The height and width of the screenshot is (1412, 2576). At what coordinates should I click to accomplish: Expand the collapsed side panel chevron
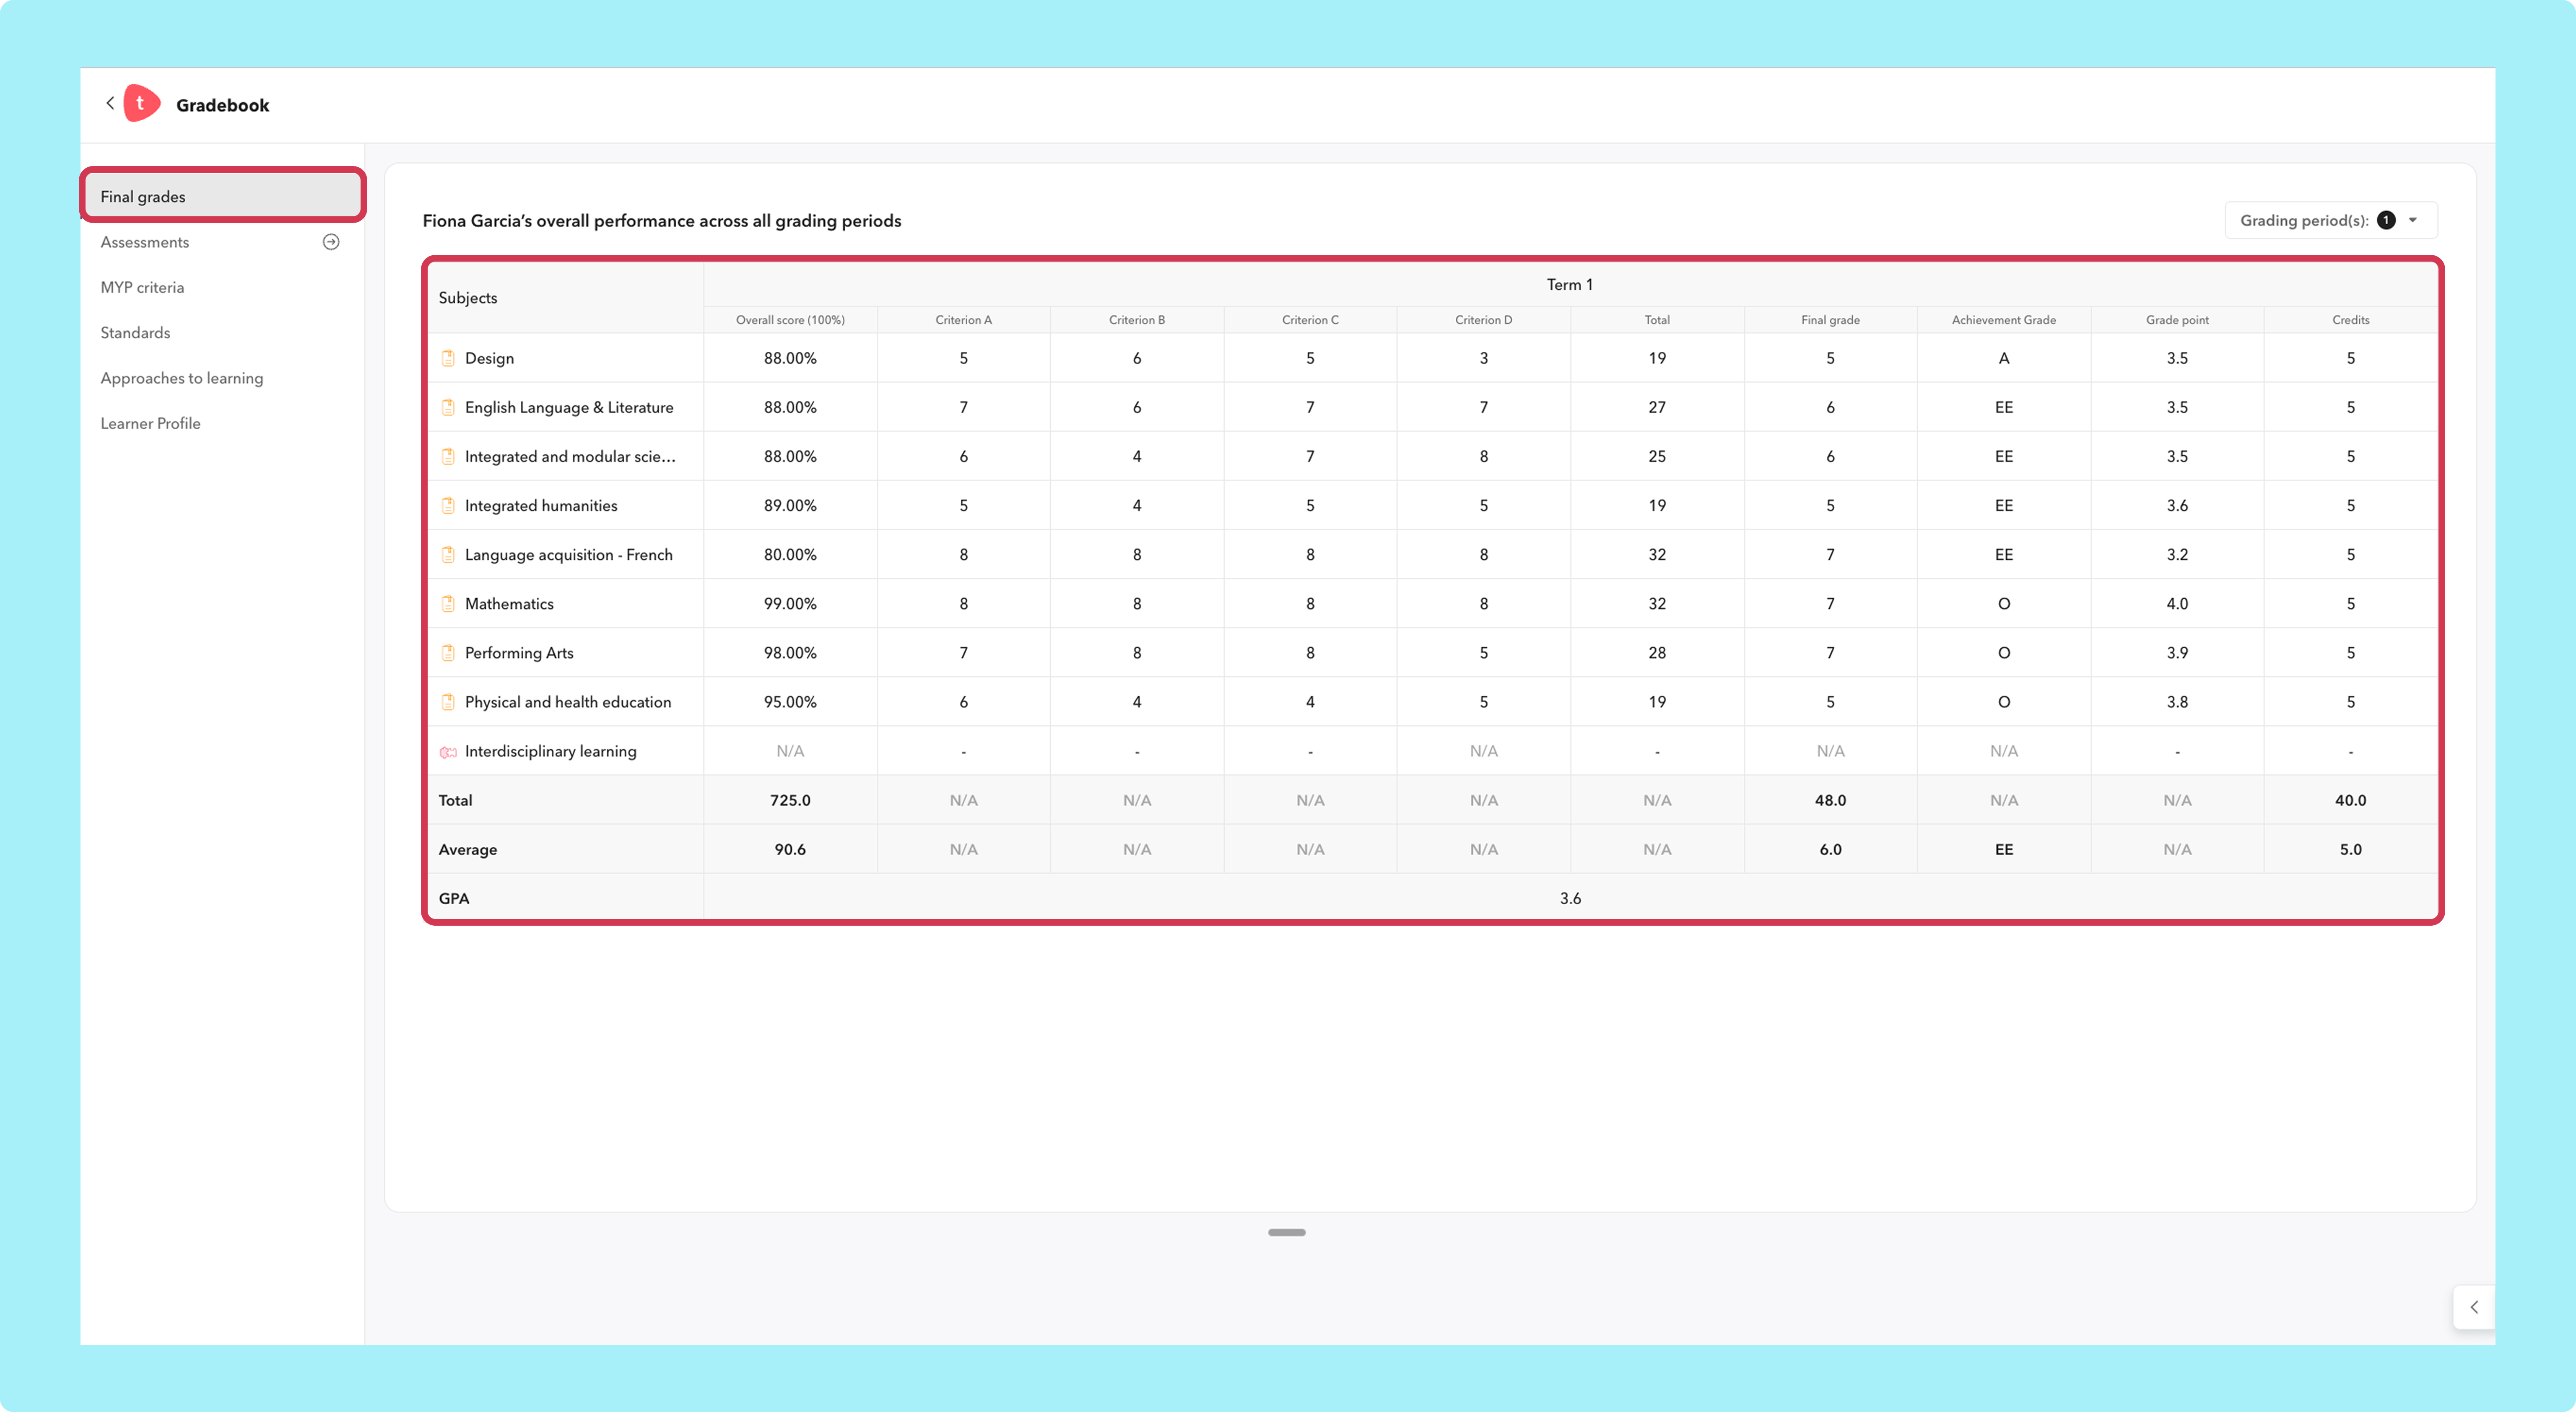[x=2474, y=1307]
